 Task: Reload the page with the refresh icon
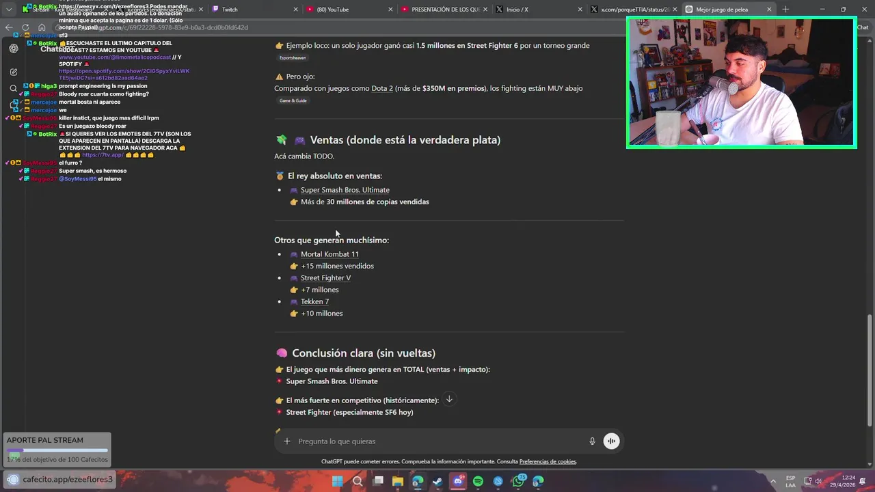click(x=25, y=27)
